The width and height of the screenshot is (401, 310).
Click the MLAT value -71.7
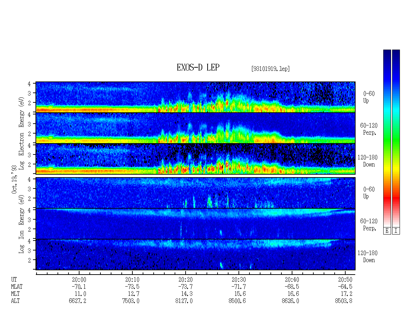point(238,287)
